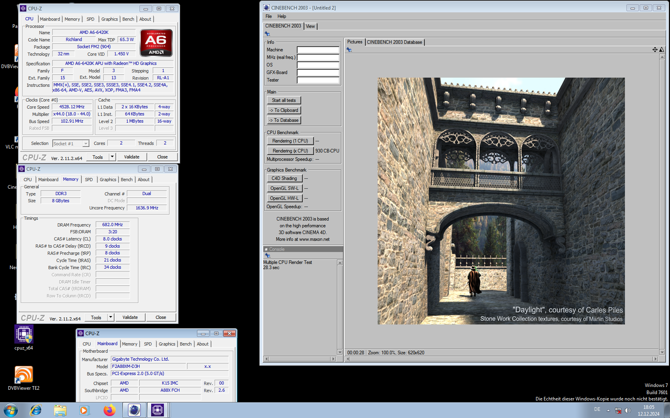Image resolution: width=670 pixels, height=418 pixels.
Task: Open SPD tab in top CPU-Z window
Action: click(91, 19)
